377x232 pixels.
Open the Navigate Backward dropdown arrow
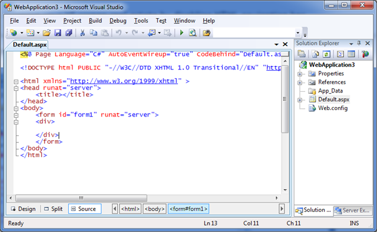click(159, 33)
